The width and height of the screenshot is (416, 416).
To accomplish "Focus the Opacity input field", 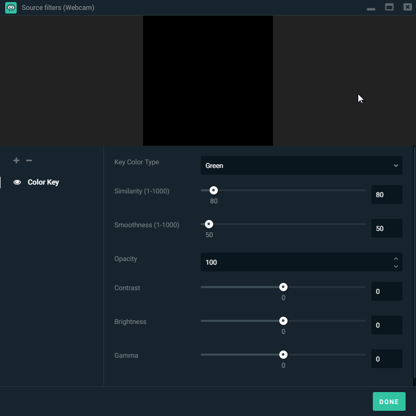I will tap(302, 262).
